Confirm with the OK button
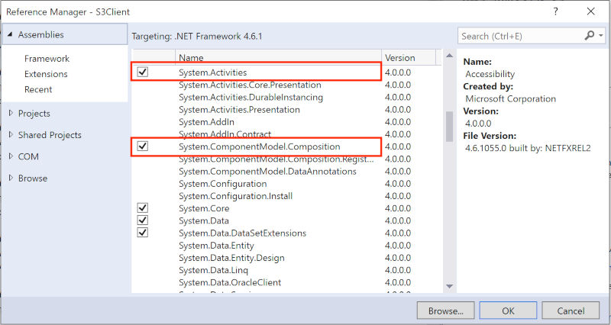The image size is (611, 325). (508, 311)
